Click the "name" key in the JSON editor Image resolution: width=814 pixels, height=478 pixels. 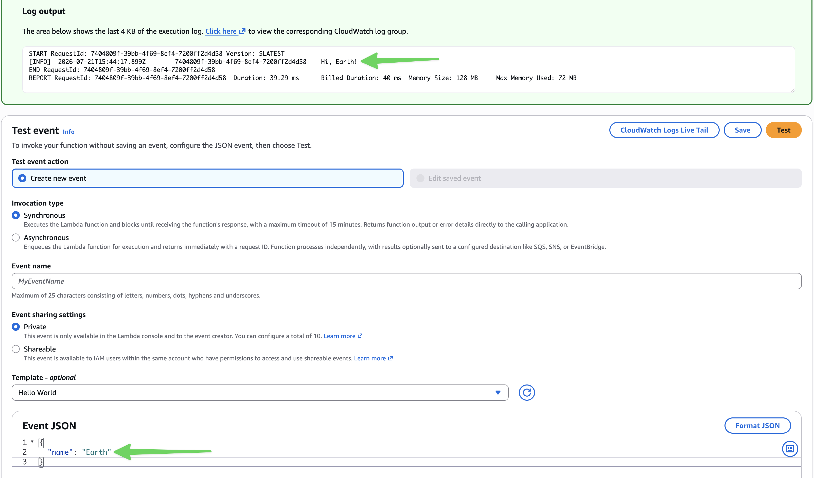tap(60, 452)
